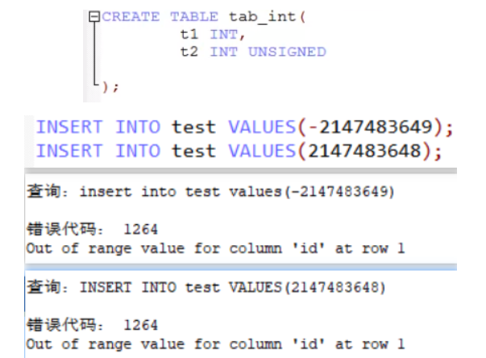Click the second 错误代码: 1264 line
This screenshot has width=486, height=358.
click(93, 325)
